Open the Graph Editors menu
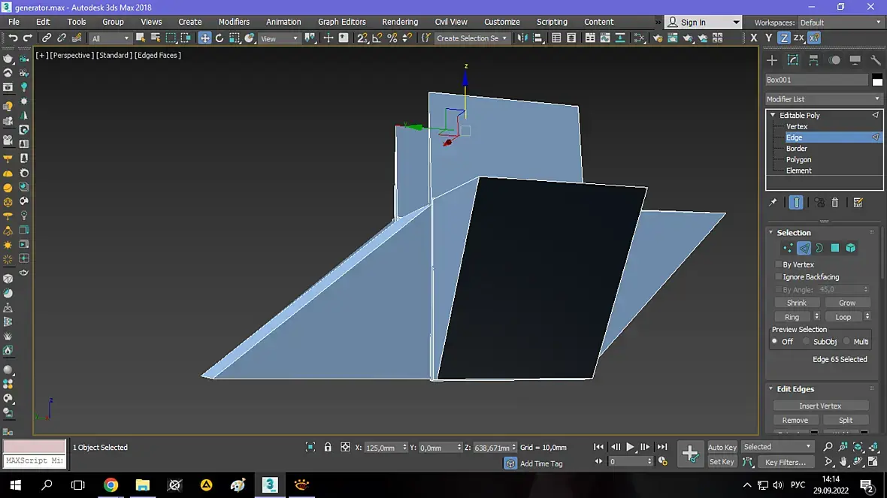Viewport: 887px width, 498px height. [341, 22]
